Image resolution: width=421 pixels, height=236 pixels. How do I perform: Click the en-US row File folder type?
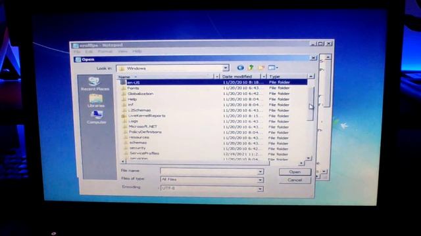coord(279,82)
